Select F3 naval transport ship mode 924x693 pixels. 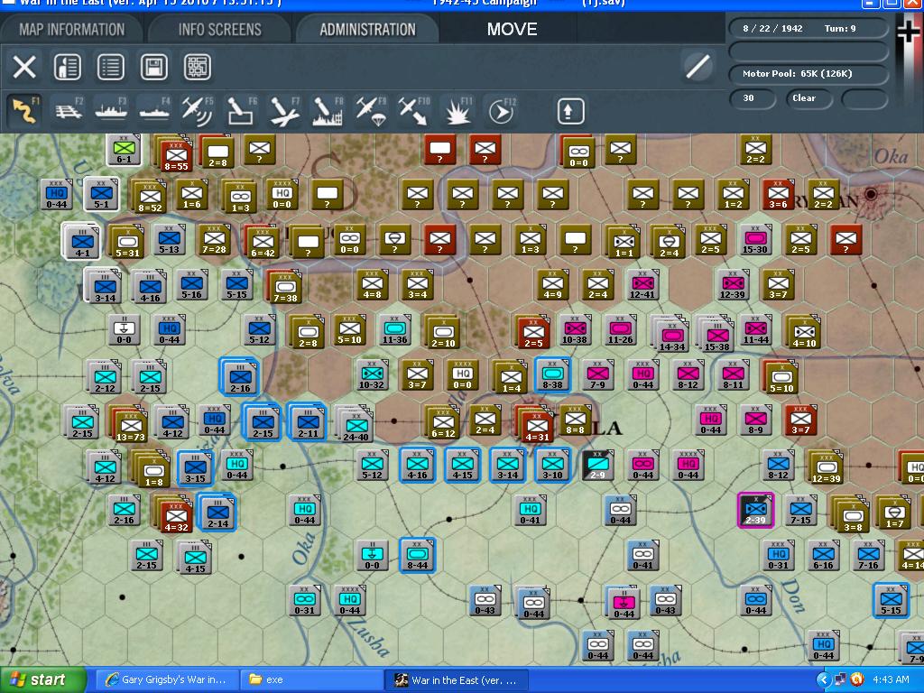111,111
